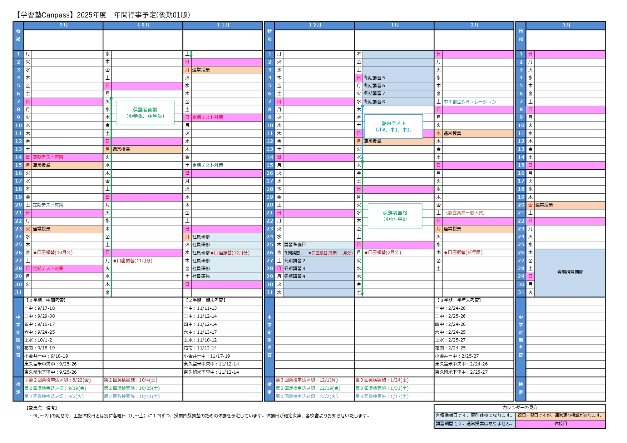Click the ◆口座振替(10月分) entry in September
The width and height of the screenshot is (627, 443).
(53, 253)
